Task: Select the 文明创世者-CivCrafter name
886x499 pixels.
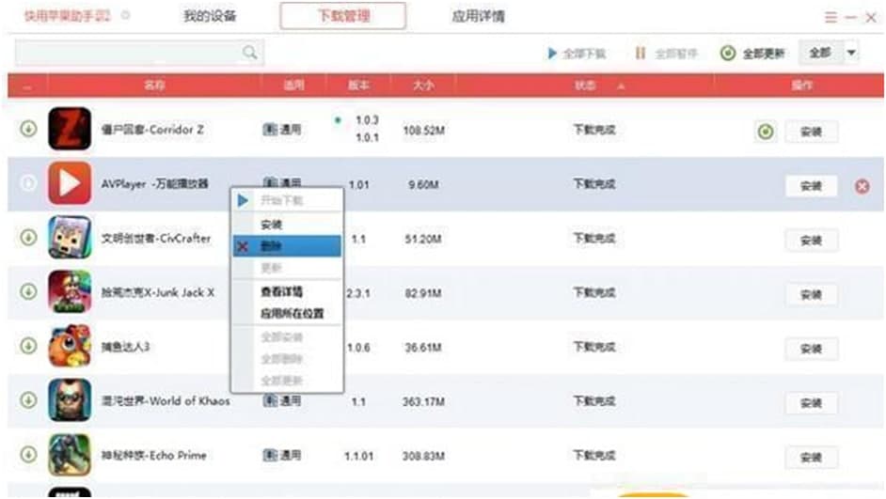Action: click(156, 238)
